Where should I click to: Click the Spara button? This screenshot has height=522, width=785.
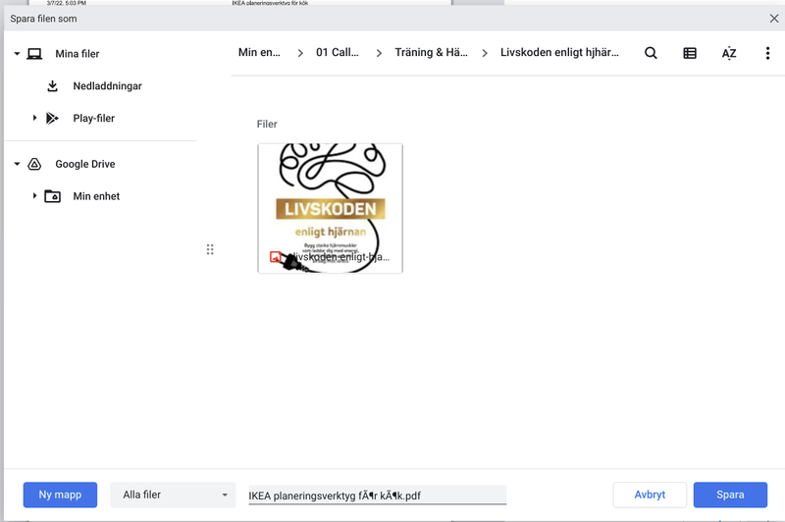click(x=730, y=495)
